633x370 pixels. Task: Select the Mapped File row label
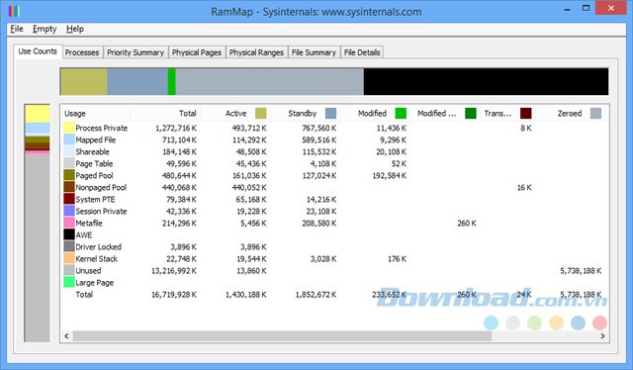tap(95, 139)
